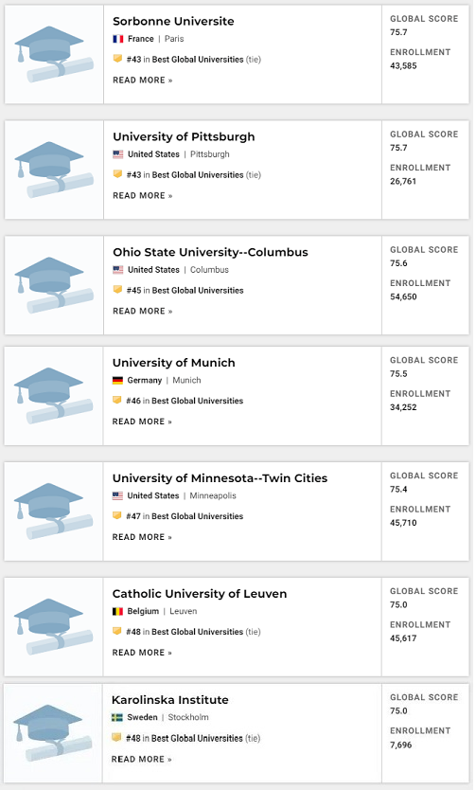Screen dimensions: 476x790
Task: Select READ MORE under Karolinska Institute
Action: coord(141,760)
